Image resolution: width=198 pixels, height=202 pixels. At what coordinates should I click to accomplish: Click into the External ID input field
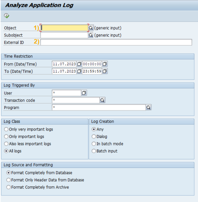(116, 42)
